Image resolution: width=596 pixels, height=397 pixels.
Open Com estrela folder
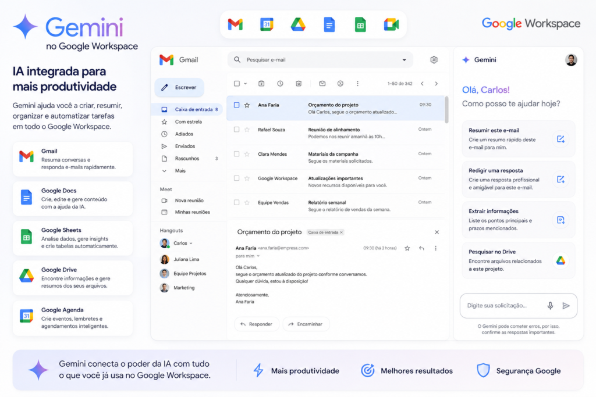[x=189, y=122]
